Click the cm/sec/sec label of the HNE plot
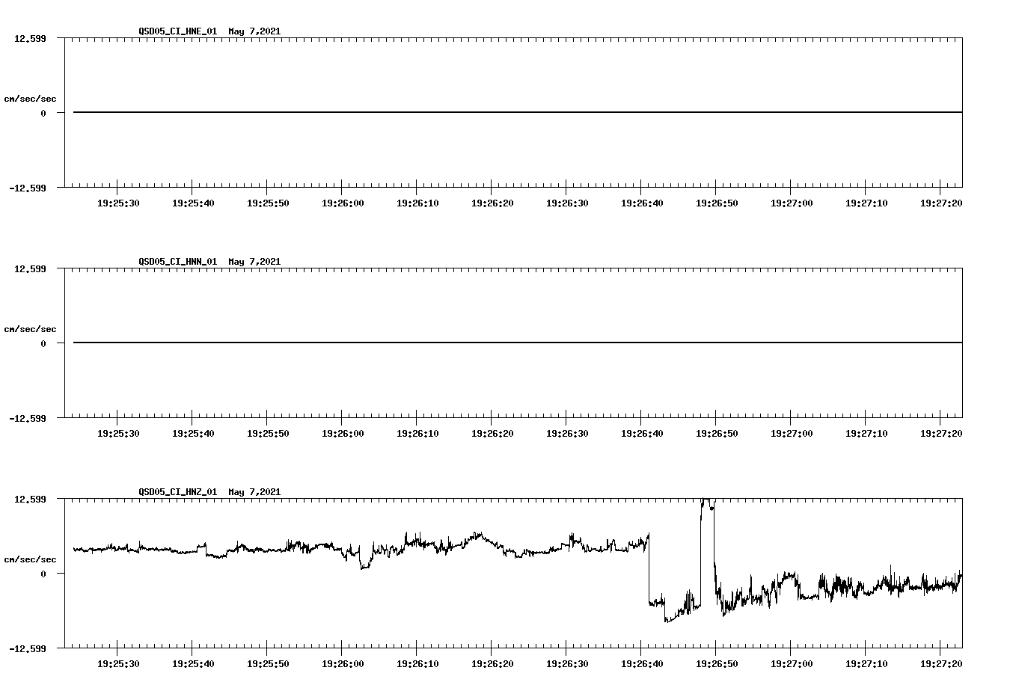Screen dimensions: 1016x691 [x=31, y=98]
